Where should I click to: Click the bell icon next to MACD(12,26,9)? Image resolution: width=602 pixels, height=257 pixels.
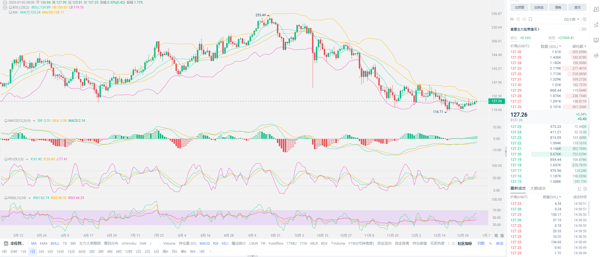pos(6,121)
